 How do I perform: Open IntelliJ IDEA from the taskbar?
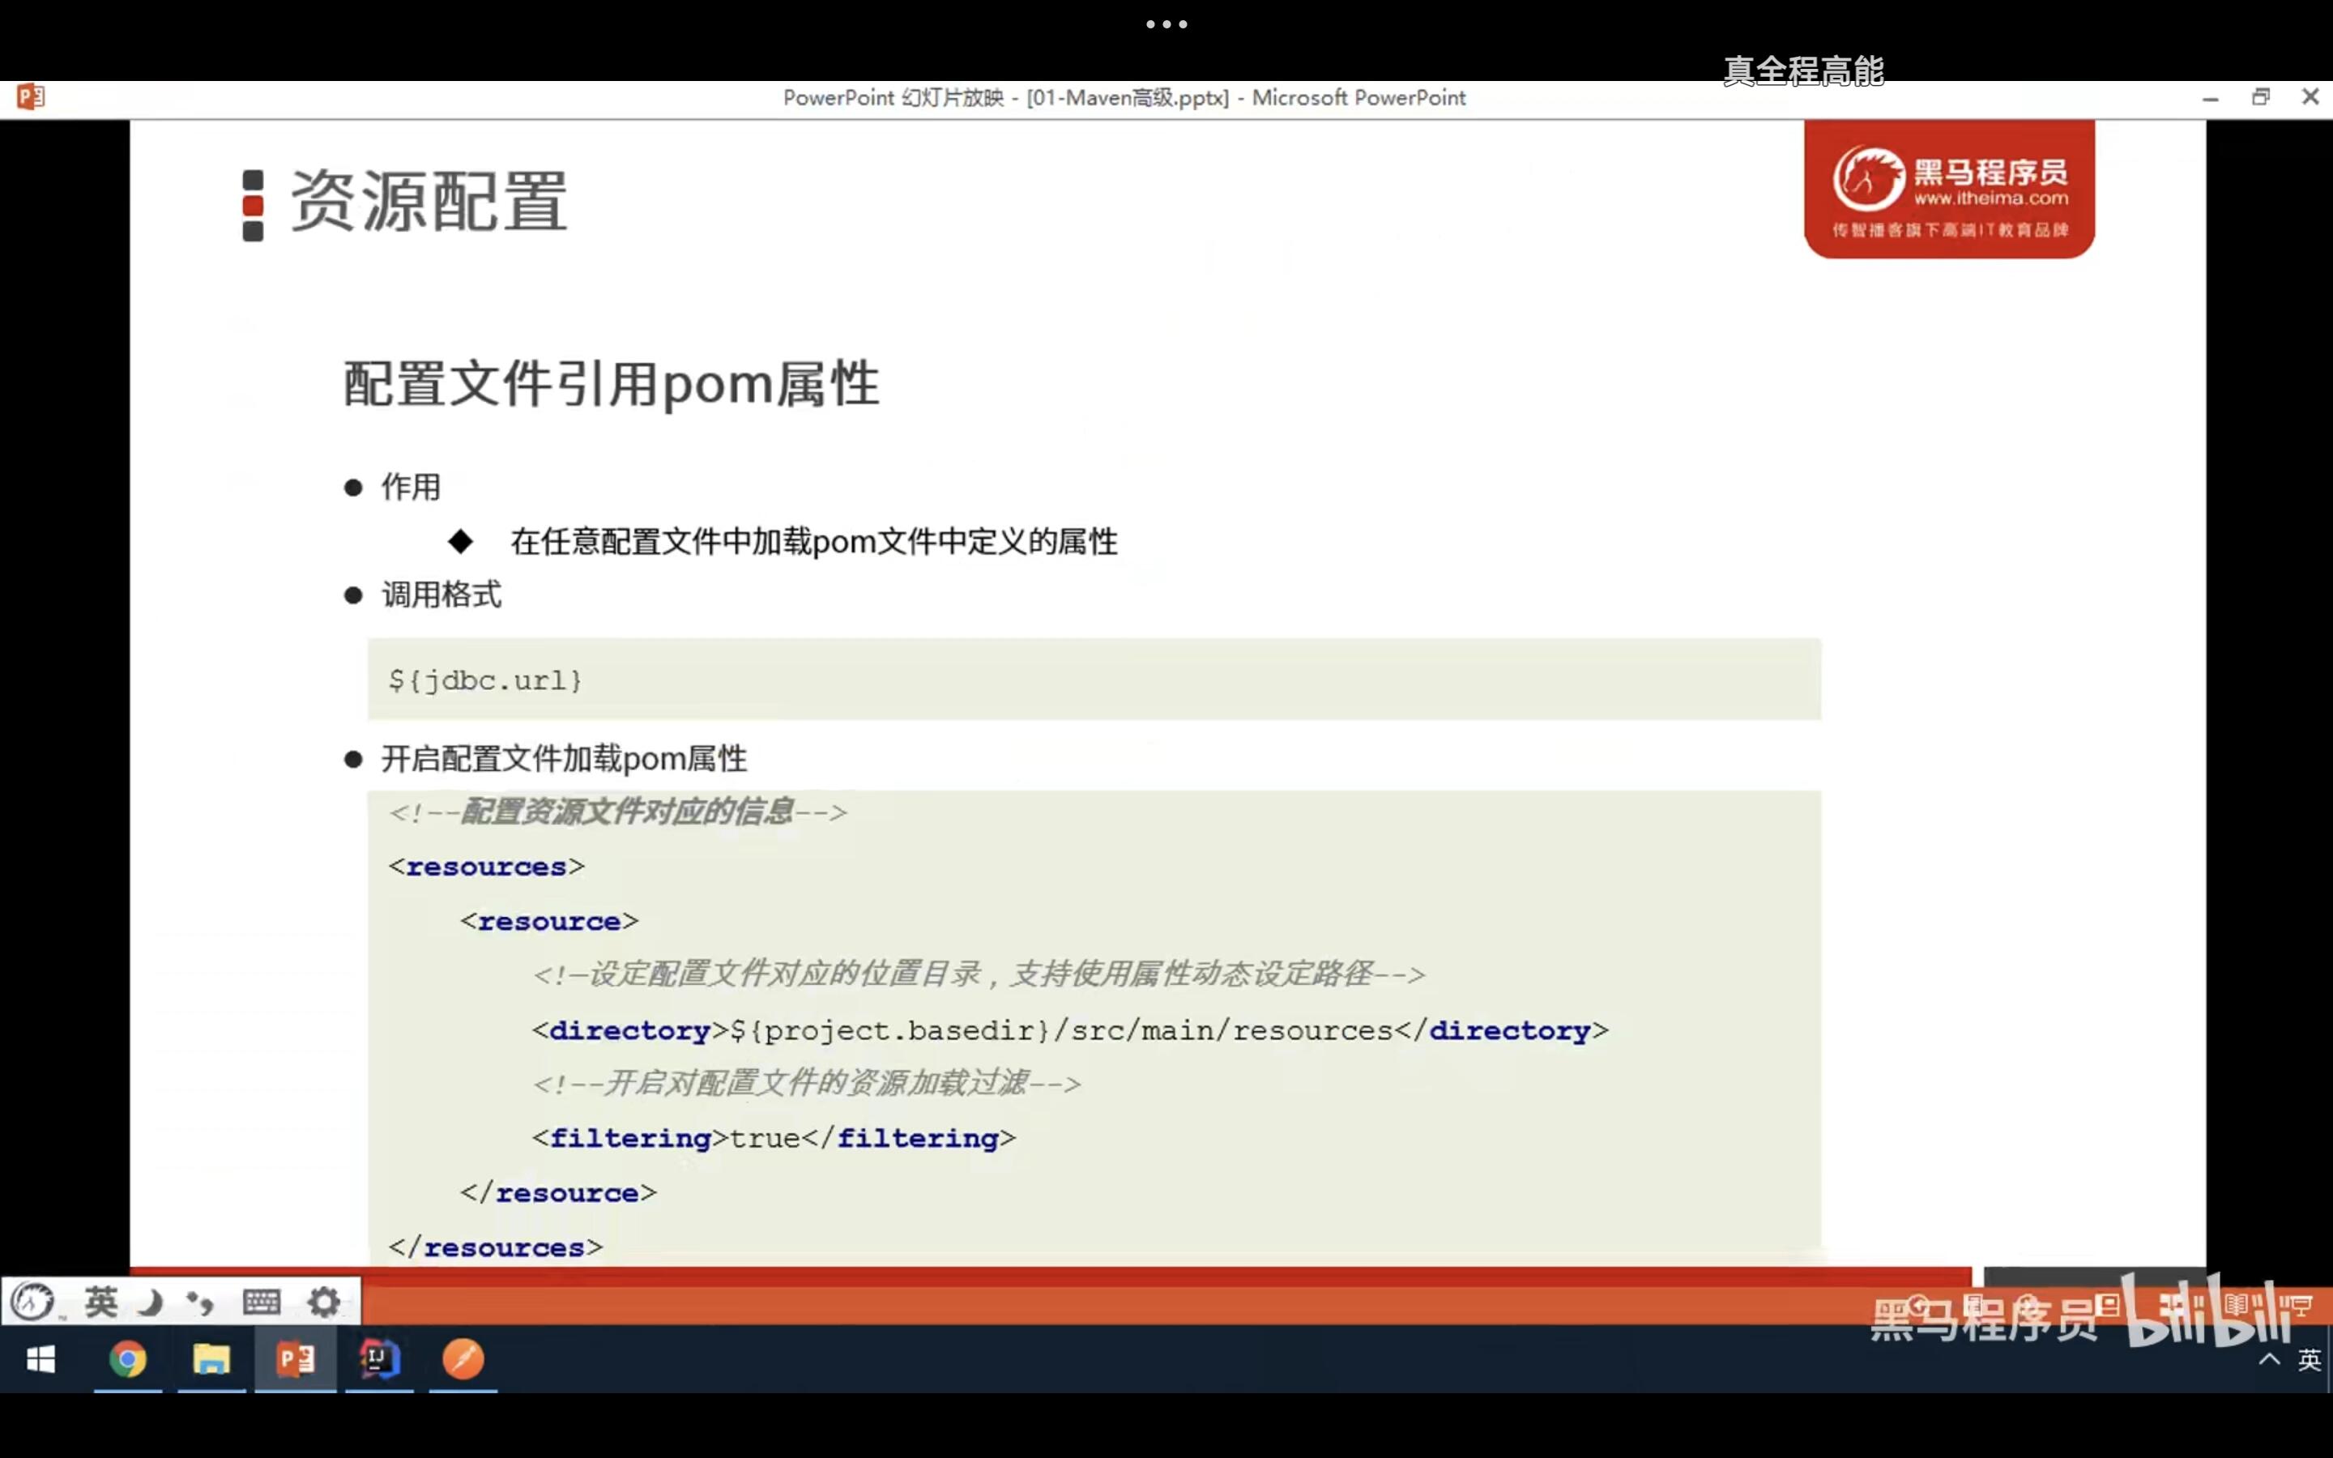tap(379, 1358)
